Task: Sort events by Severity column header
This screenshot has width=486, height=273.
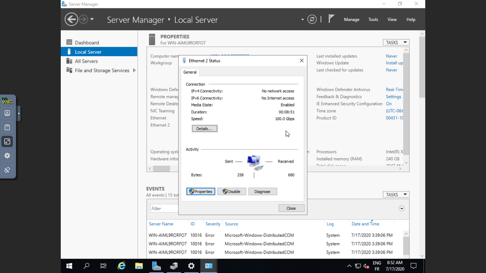Action: (213, 224)
